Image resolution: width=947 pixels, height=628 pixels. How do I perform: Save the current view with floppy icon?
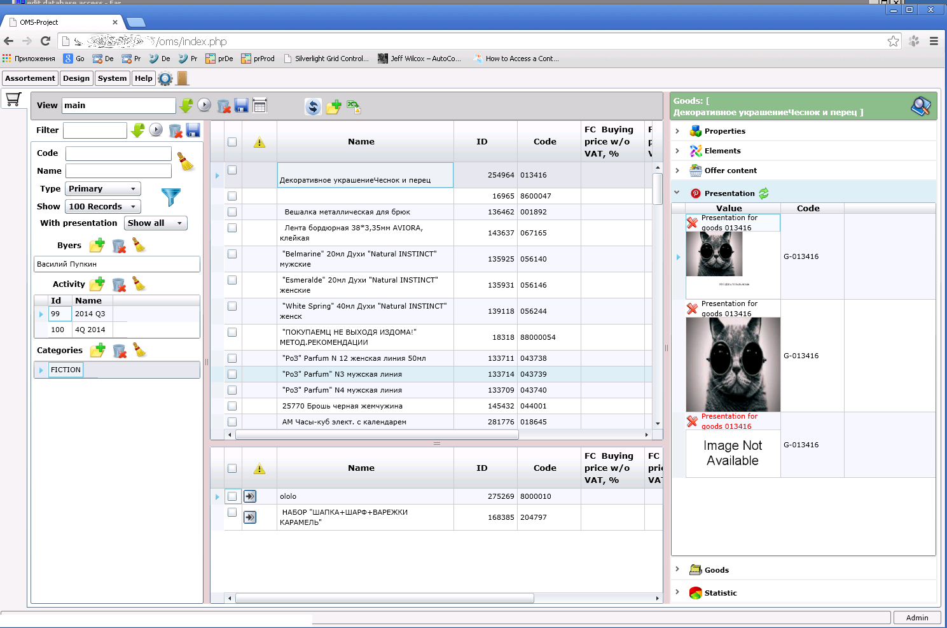[x=242, y=106]
